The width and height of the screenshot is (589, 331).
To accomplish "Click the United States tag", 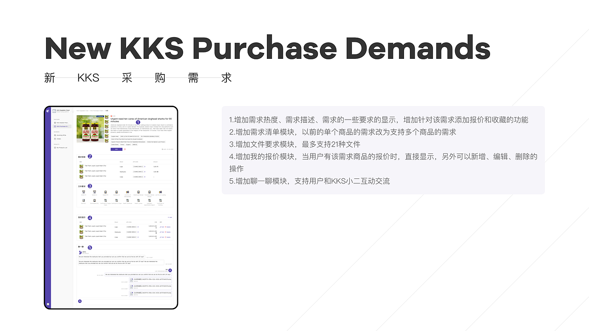I will [115, 144].
